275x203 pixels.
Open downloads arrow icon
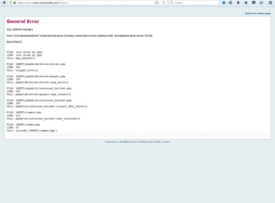coord(238,3)
